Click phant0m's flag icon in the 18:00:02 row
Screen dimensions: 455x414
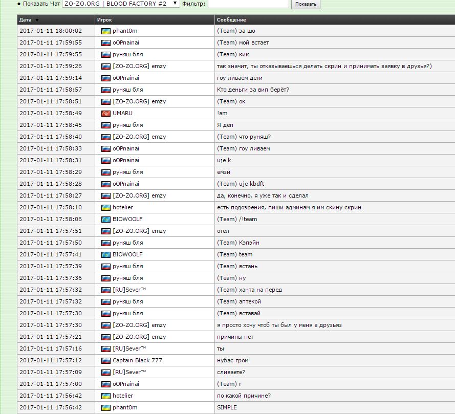[x=106, y=31]
